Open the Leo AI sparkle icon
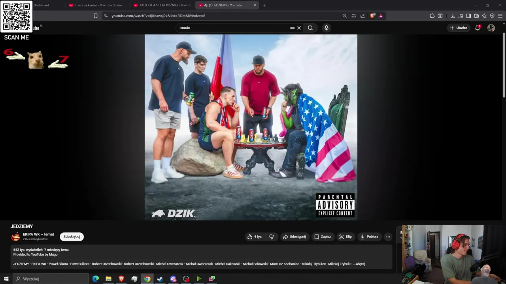Viewport: 506px width, 284px height. click(x=484, y=16)
